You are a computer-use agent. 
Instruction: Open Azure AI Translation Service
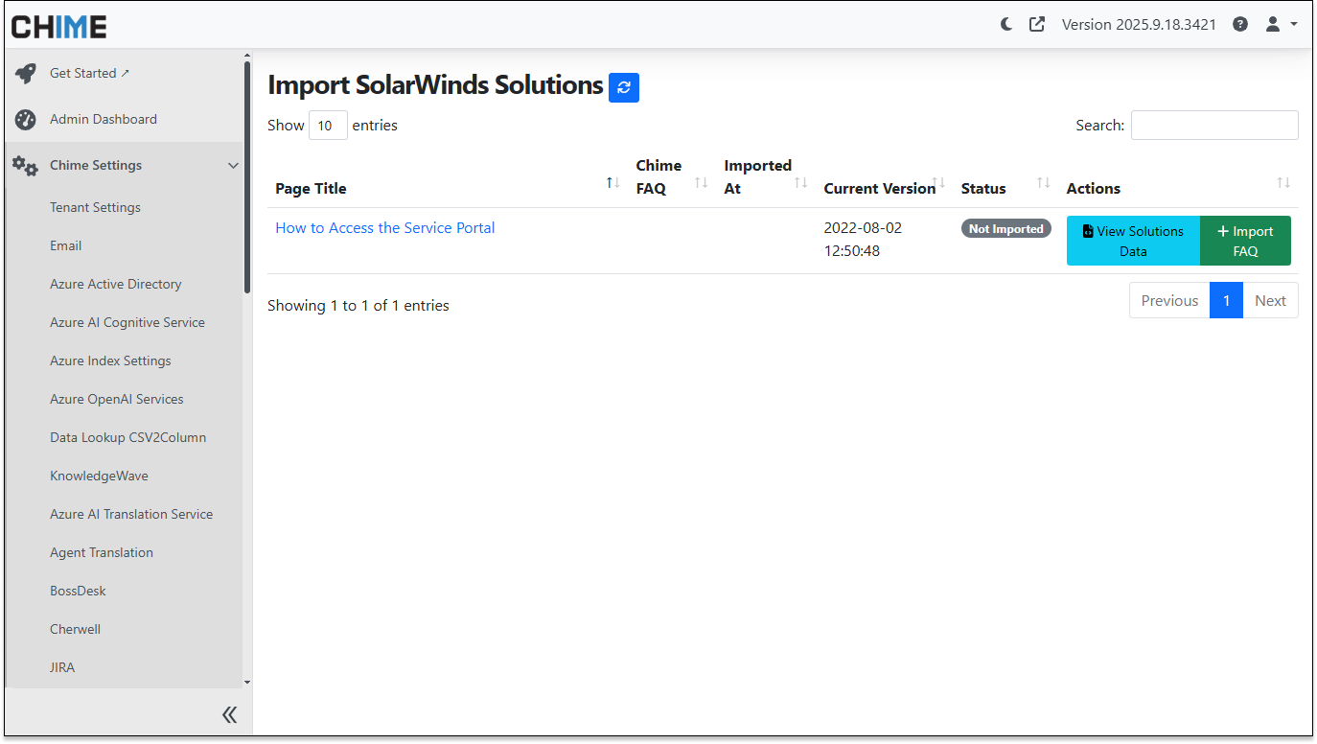tap(131, 514)
